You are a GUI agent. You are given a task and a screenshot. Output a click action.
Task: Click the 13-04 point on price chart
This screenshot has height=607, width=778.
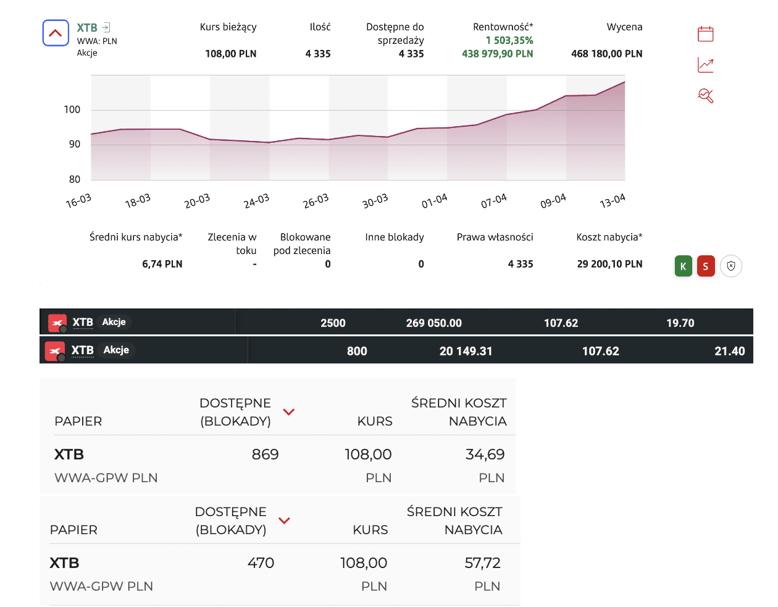(624, 82)
